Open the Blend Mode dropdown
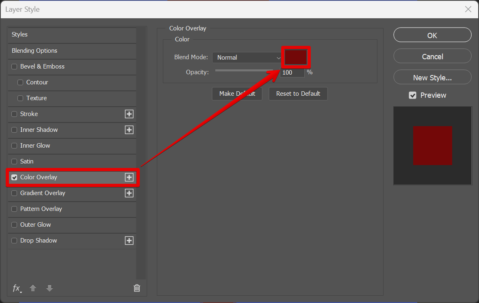Image resolution: width=479 pixels, height=303 pixels. click(x=247, y=57)
